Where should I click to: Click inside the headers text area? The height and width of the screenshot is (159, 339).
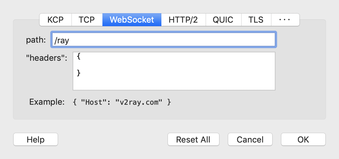coord(174,71)
